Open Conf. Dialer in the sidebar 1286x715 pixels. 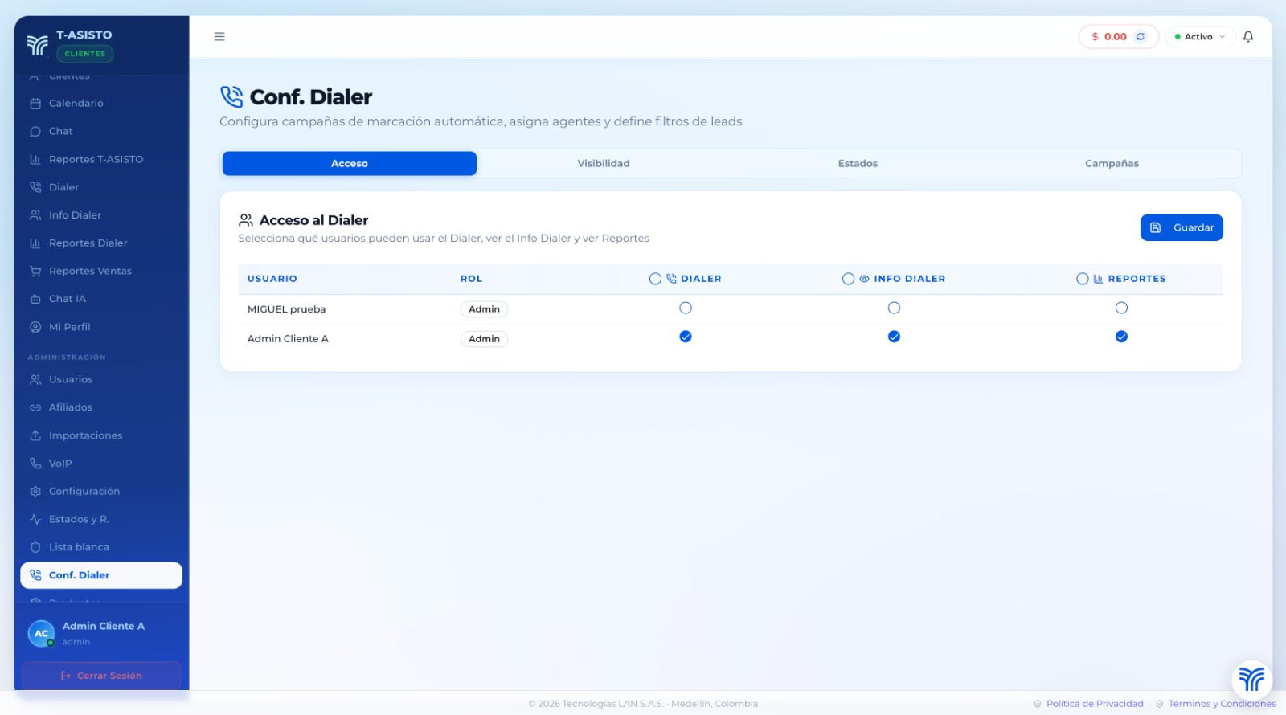[101, 575]
